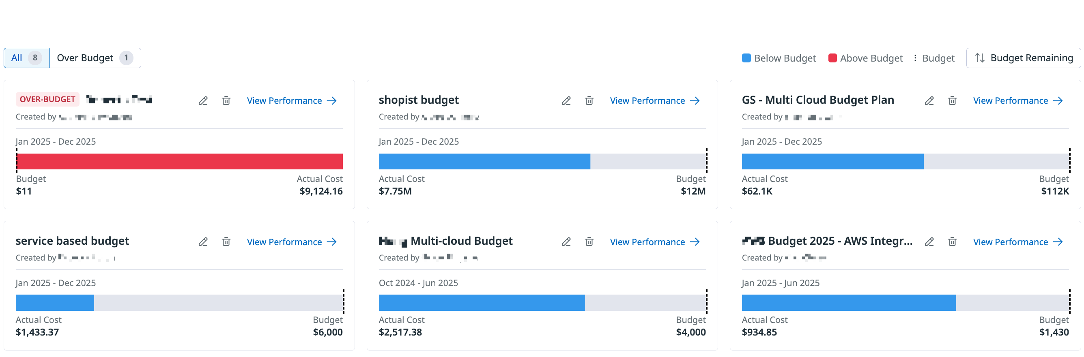Edit the shopist budget with pencil icon
This screenshot has width=1084, height=357.
click(566, 101)
